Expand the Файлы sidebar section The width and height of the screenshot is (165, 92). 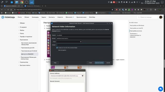pyautogui.click(x=22, y=30)
